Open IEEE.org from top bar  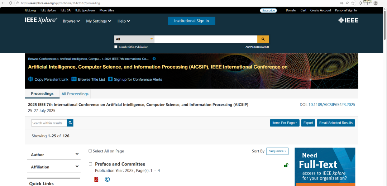coord(30,10)
